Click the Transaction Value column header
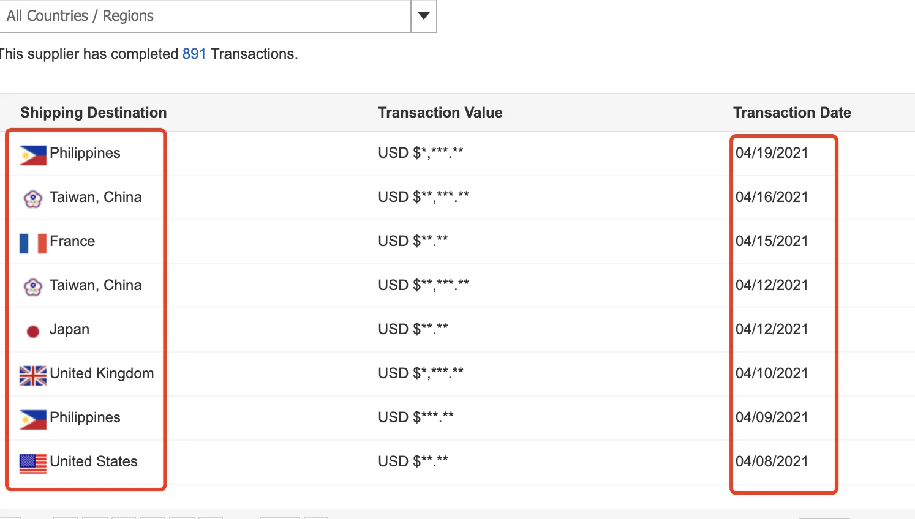This screenshot has height=519, width=915. (x=440, y=113)
